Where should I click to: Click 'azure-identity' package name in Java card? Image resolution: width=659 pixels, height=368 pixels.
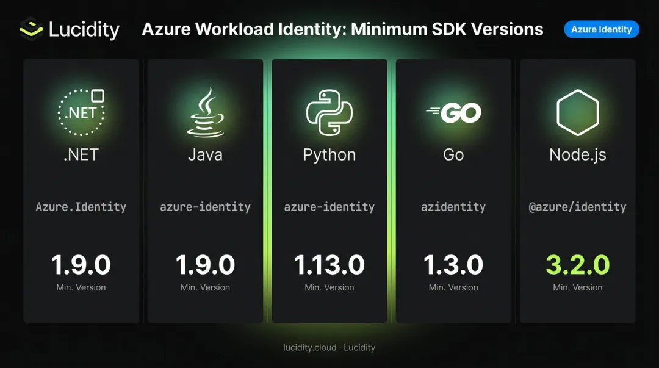coord(205,207)
